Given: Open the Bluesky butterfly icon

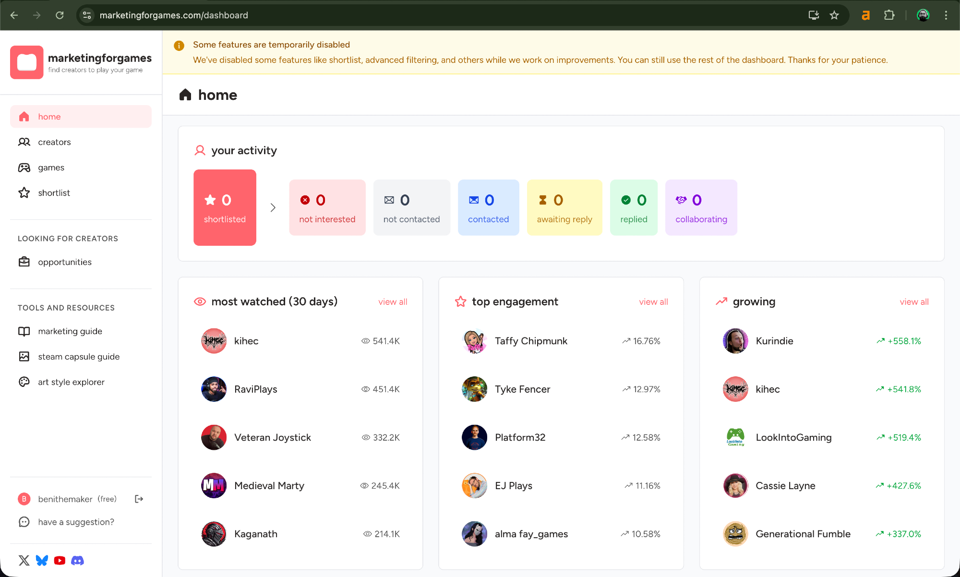Looking at the screenshot, I should coord(42,560).
